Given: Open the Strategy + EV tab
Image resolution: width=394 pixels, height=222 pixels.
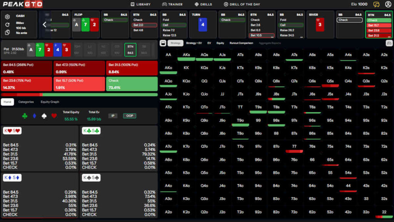Looking at the screenshot, I should (x=194, y=43).
